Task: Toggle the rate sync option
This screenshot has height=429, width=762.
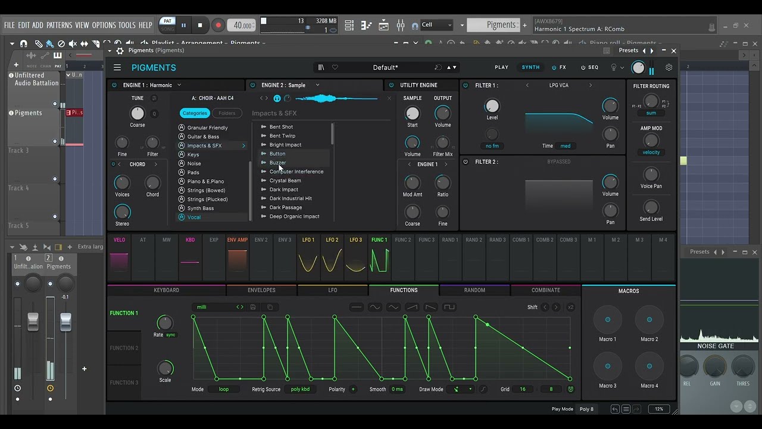Action: tap(171, 335)
